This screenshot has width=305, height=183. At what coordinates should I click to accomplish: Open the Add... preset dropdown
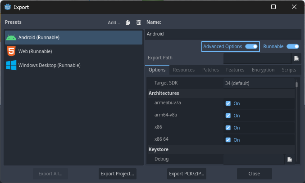114,22
